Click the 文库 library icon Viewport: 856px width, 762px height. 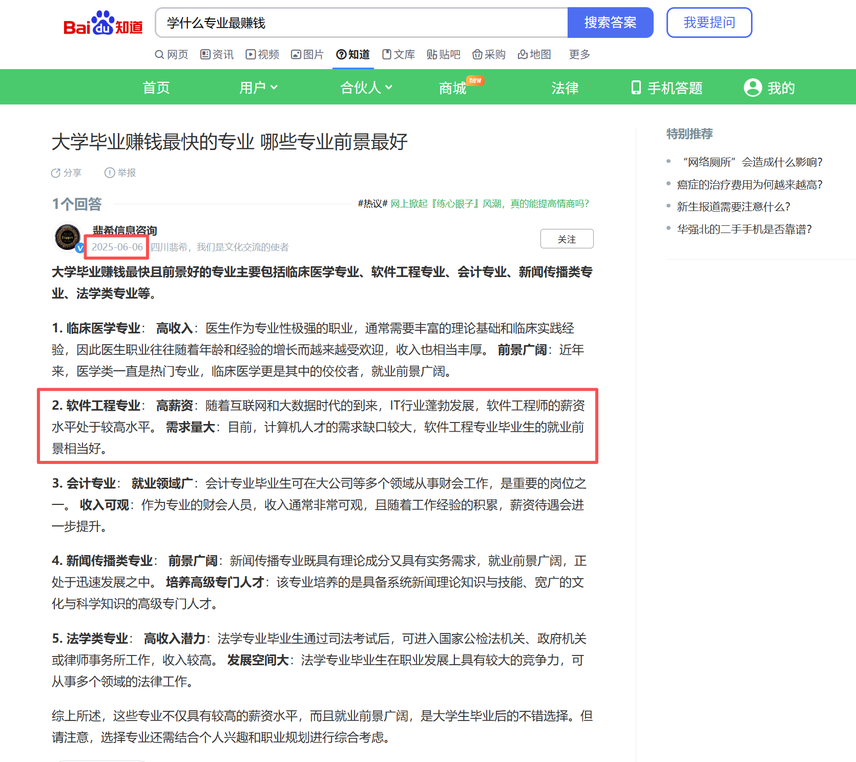pyautogui.click(x=387, y=54)
